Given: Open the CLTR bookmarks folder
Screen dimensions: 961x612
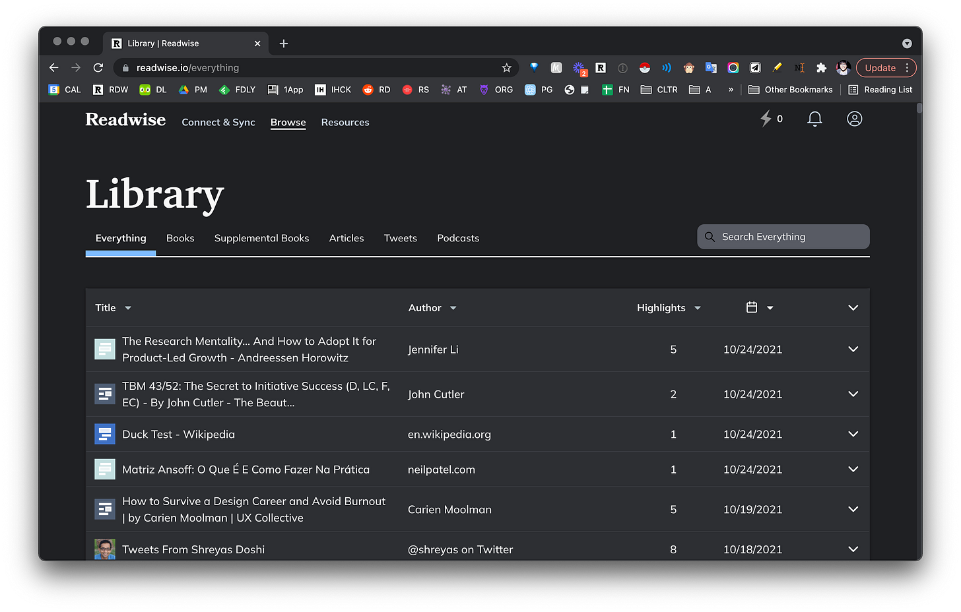Looking at the screenshot, I should point(659,90).
